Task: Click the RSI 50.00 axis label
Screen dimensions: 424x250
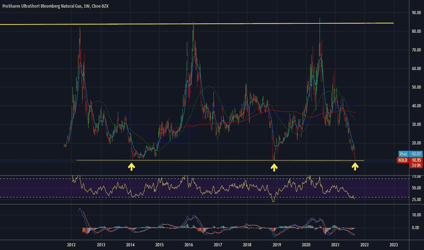Action: pyautogui.click(x=416, y=188)
